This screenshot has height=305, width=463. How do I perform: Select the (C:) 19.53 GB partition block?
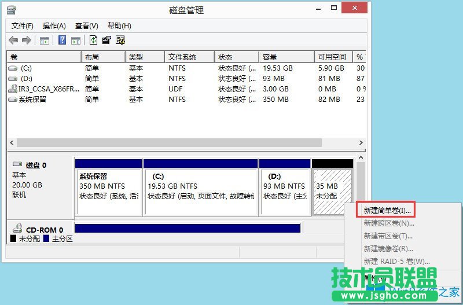coord(200,188)
